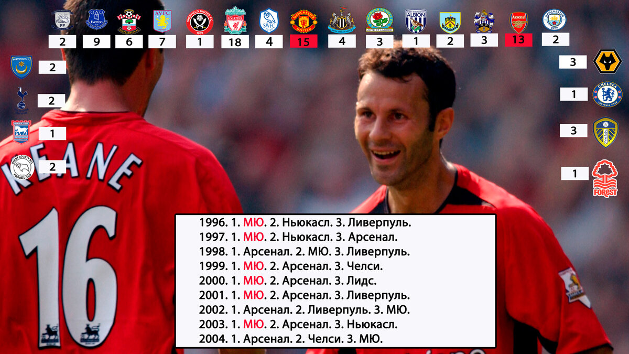Select Blackburn Rovers' count box showing 3
The width and height of the screenshot is (629, 354).
click(379, 41)
